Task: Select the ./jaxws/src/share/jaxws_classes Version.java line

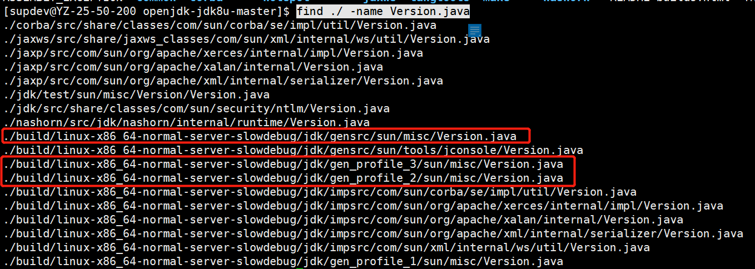Action: (246, 39)
